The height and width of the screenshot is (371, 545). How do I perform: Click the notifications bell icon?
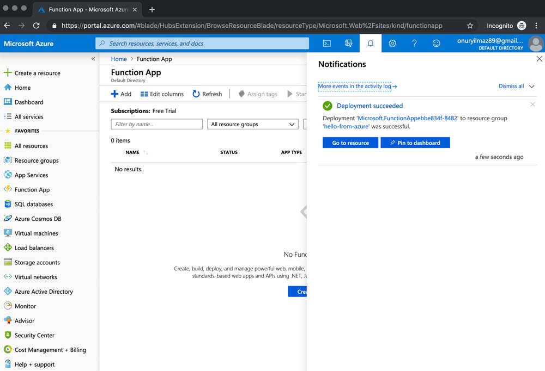[x=371, y=44]
